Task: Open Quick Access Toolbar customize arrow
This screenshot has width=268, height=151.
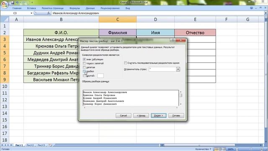Action: click(32, 3)
